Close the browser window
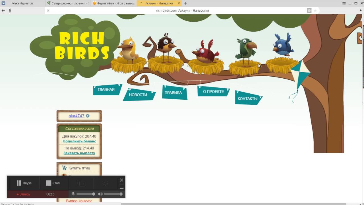The height and width of the screenshot is (205, 364). coord(361,3)
